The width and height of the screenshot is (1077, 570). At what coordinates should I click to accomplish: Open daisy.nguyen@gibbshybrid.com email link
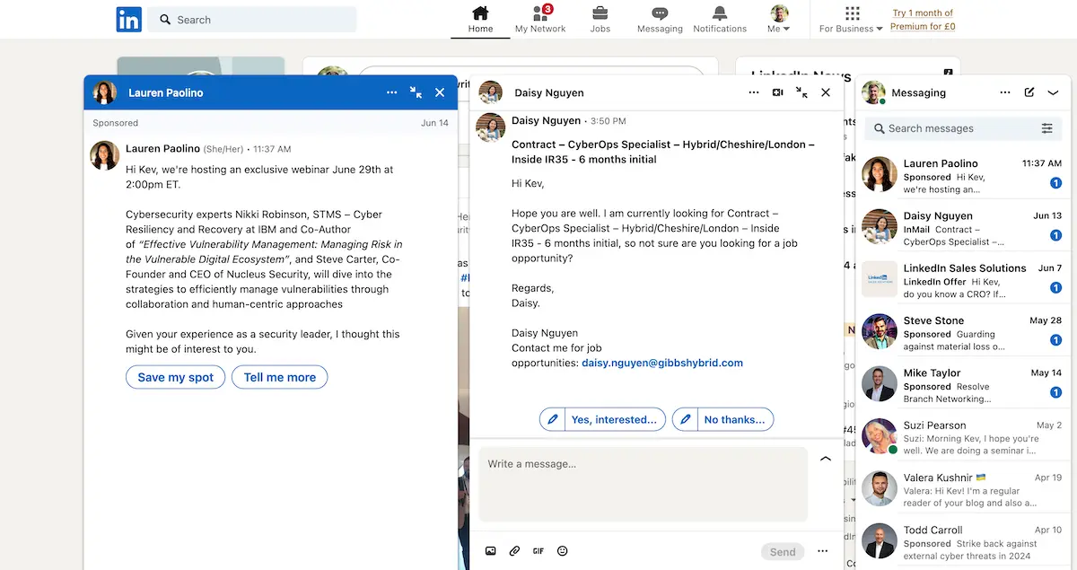tap(662, 363)
